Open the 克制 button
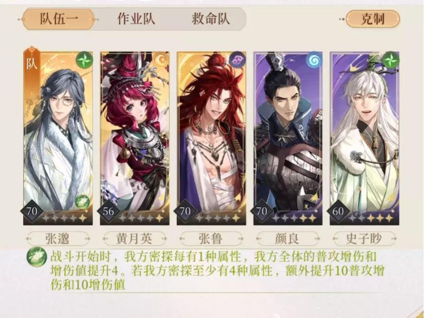424x318 pixels. tap(372, 19)
